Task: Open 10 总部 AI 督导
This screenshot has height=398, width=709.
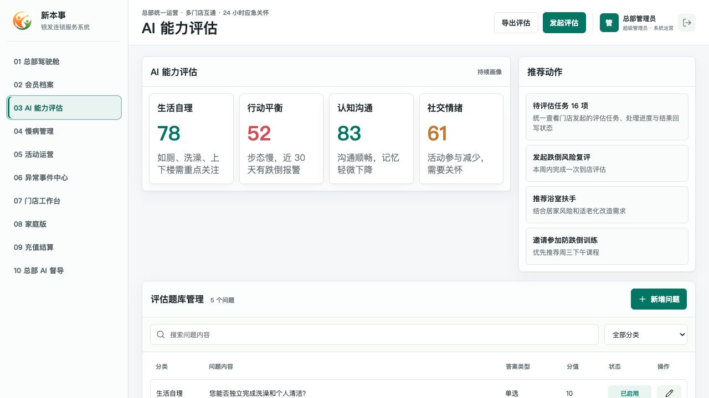Action: pyautogui.click(x=64, y=270)
